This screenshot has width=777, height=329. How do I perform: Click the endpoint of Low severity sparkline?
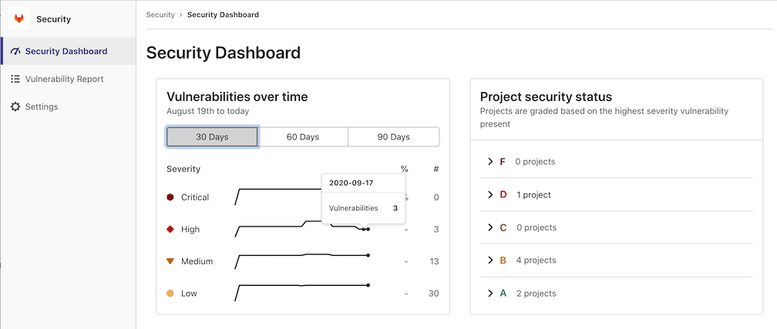tap(368, 286)
